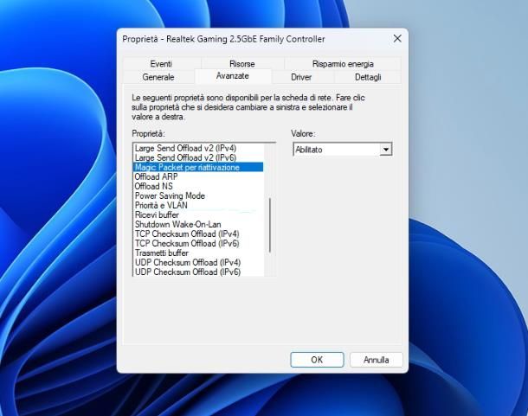Select Large Send Offload v2 (IPv6)
The image size is (528, 416).
(198, 157)
